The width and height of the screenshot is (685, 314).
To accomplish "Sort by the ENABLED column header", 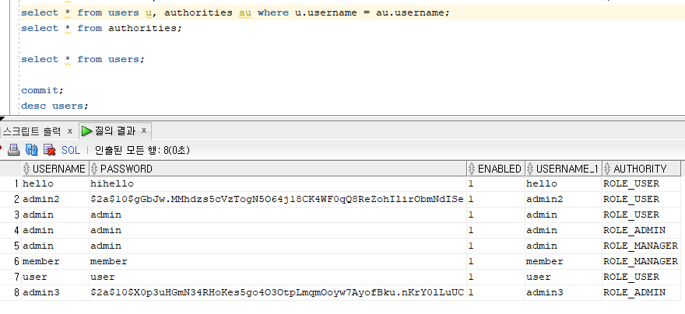I will point(496,169).
